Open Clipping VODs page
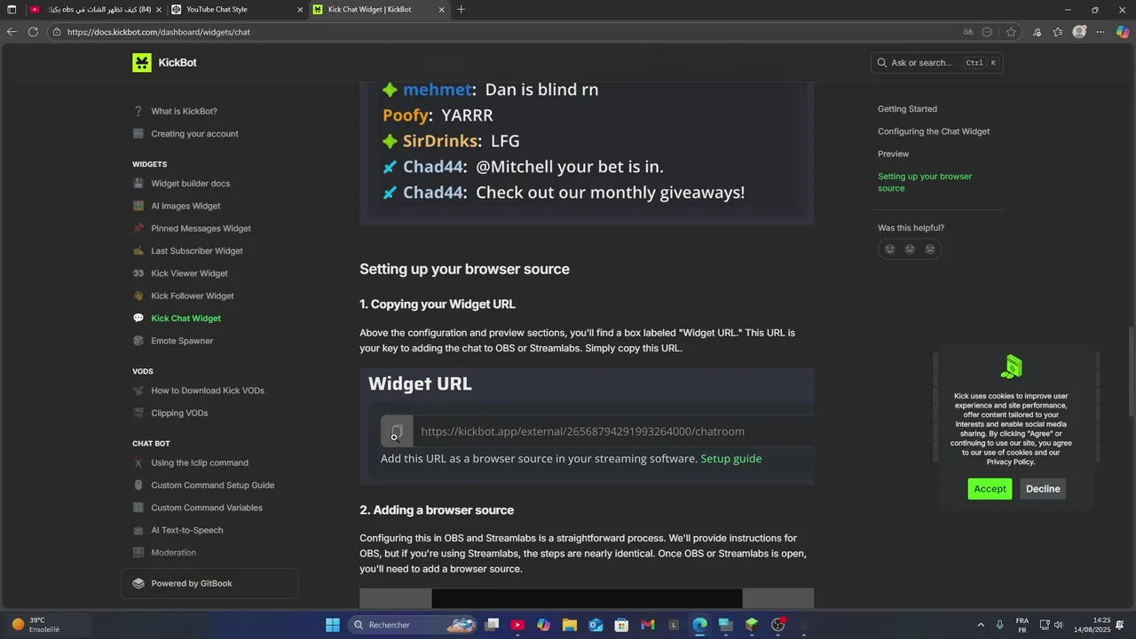The height and width of the screenshot is (639, 1136). [179, 413]
